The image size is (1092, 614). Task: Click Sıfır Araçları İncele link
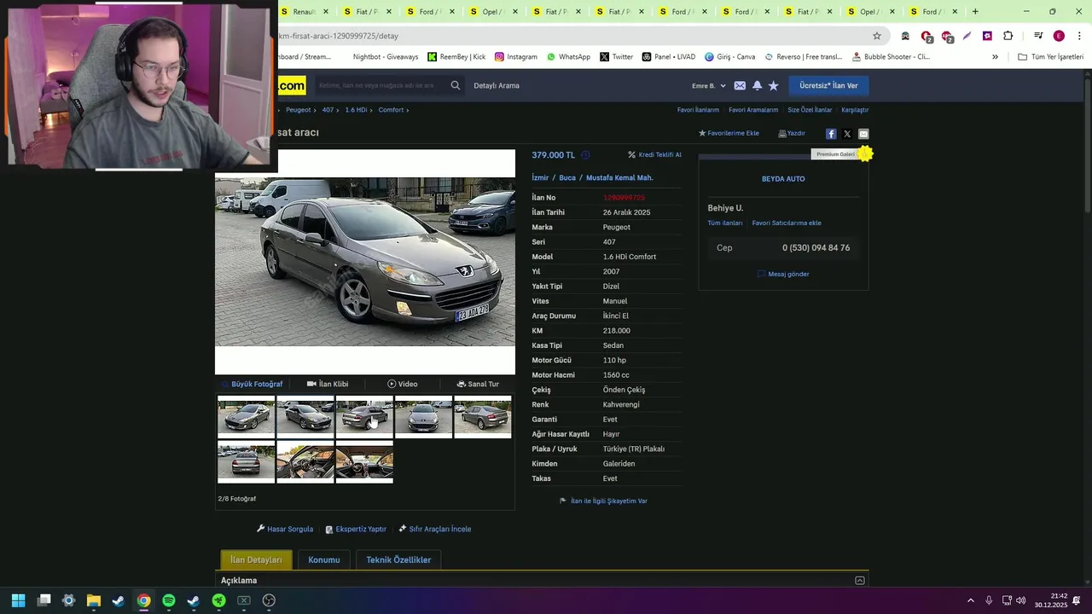coord(435,529)
